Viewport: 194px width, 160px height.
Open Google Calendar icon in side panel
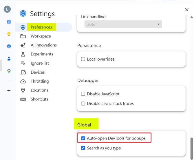pyautogui.click(x=9, y=22)
